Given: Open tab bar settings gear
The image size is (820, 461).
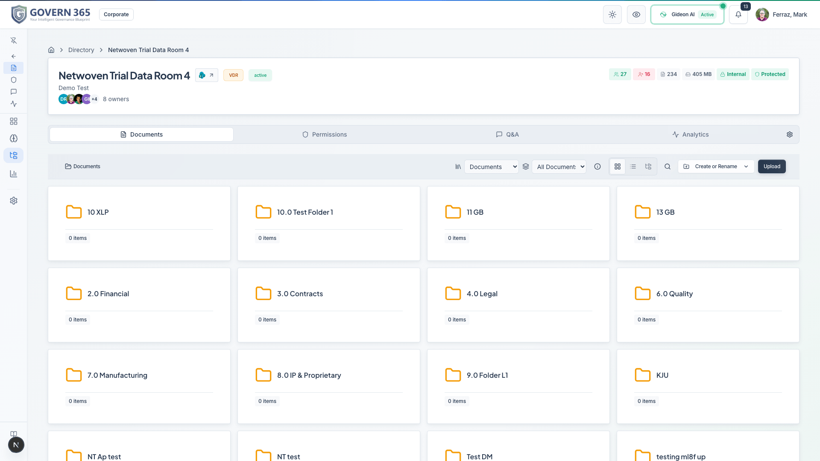Looking at the screenshot, I should [790, 134].
